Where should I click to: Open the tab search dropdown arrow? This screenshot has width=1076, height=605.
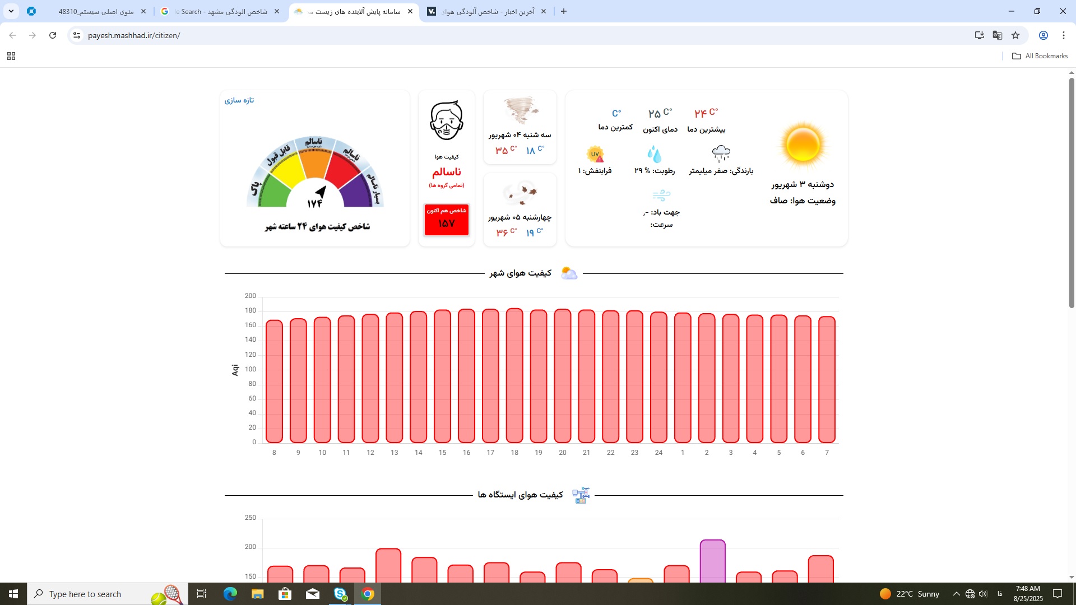pyautogui.click(x=11, y=11)
